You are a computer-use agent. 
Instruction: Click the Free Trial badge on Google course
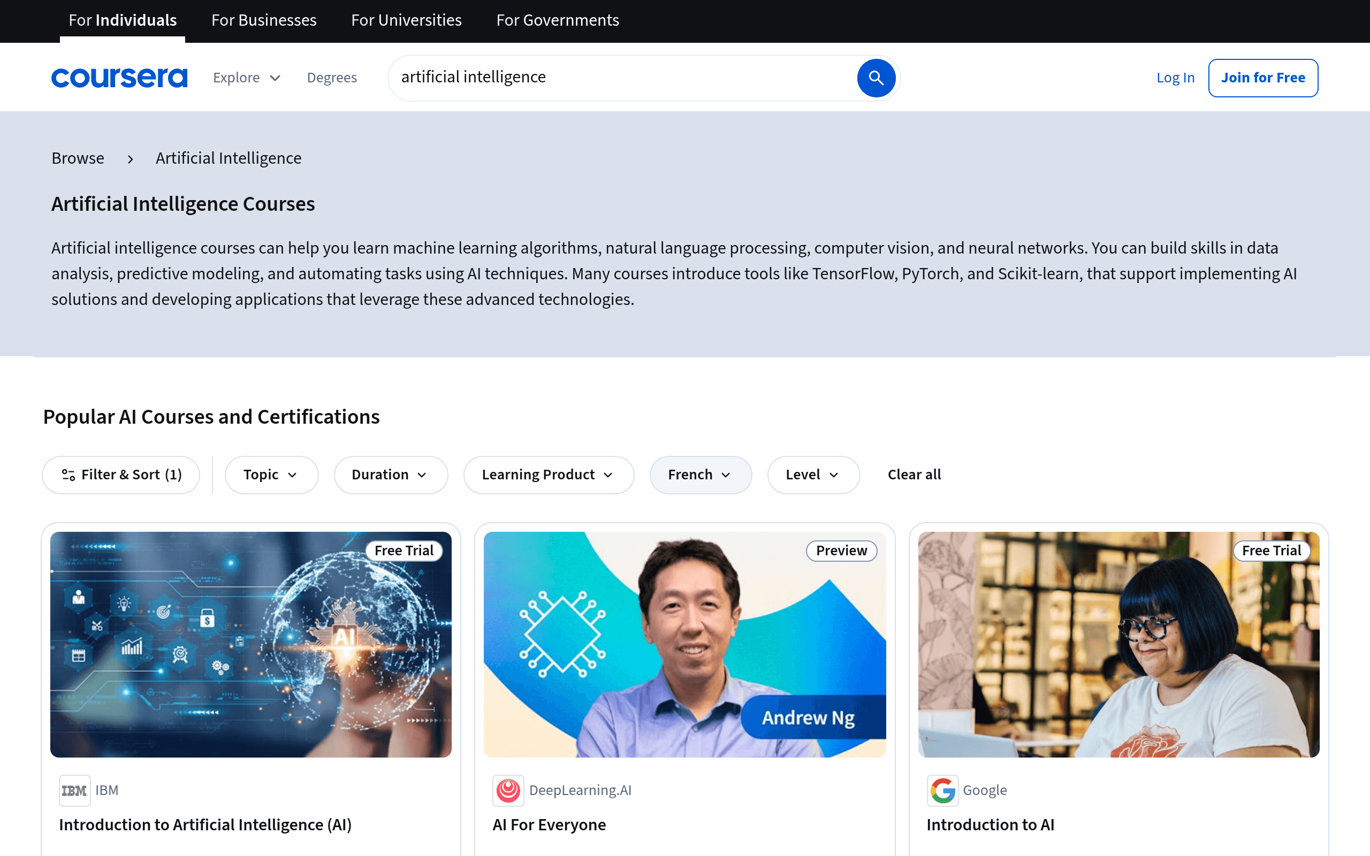coord(1272,551)
